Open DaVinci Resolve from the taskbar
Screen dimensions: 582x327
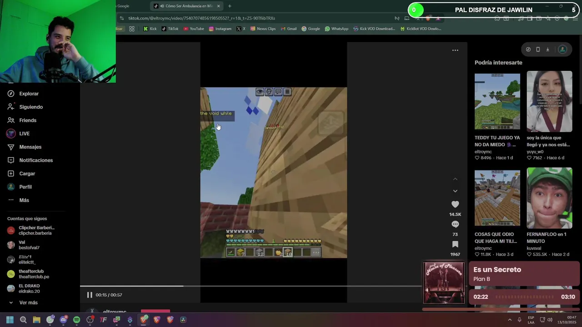click(x=183, y=320)
